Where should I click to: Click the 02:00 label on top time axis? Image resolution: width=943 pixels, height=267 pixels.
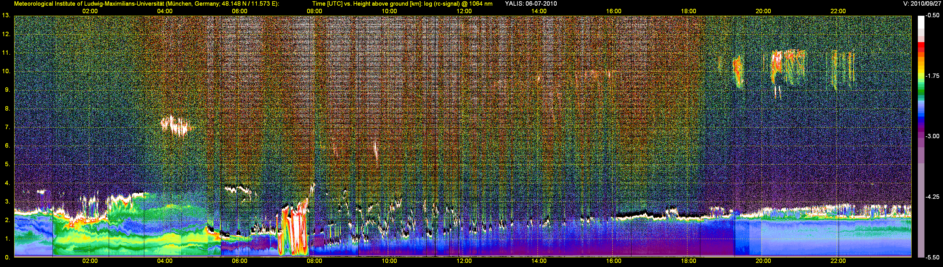point(90,11)
